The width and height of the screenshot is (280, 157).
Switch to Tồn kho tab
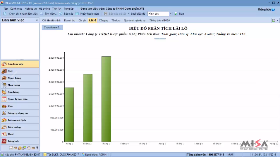click(x=116, y=20)
